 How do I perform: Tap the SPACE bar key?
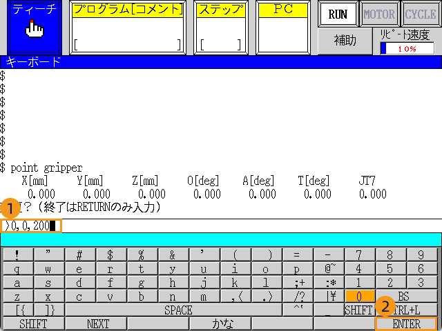173,310
